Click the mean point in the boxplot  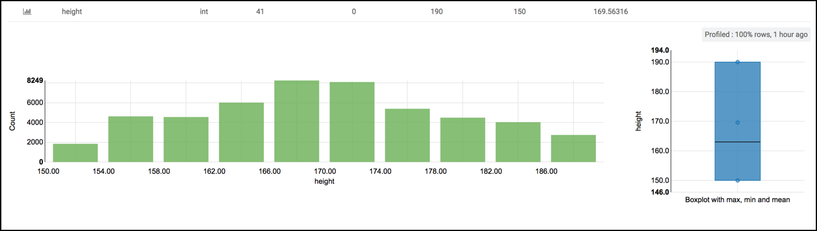pos(737,123)
